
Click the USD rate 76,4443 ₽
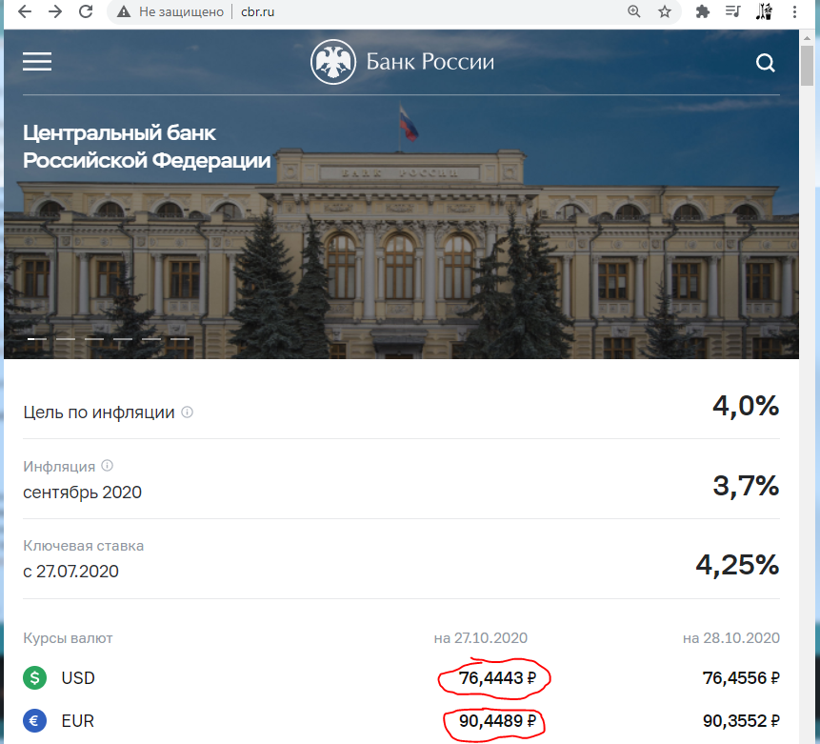pos(497,678)
